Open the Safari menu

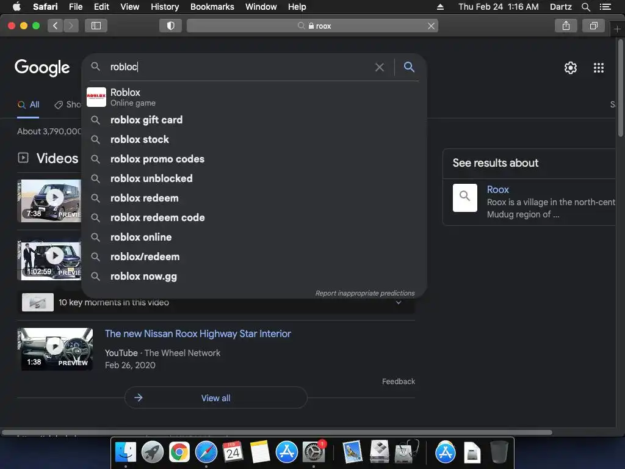(45, 7)
